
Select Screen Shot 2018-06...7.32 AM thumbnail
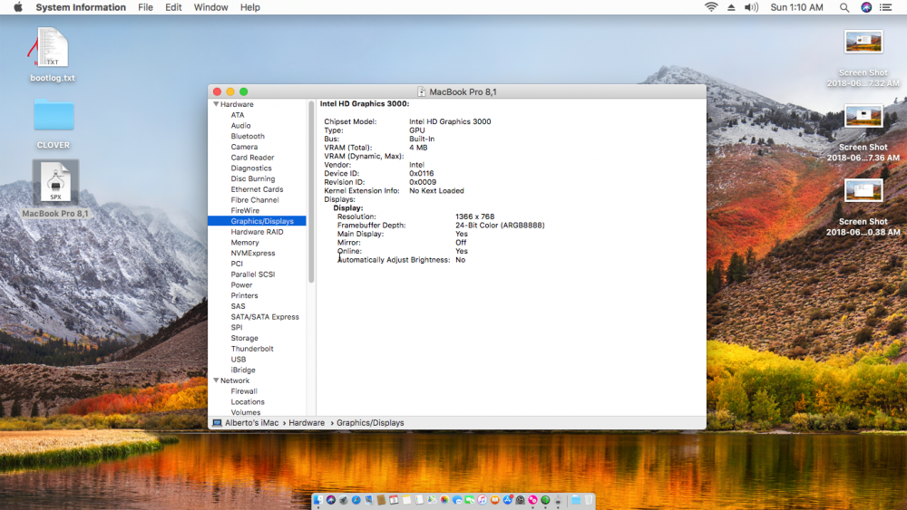(863, 42)
